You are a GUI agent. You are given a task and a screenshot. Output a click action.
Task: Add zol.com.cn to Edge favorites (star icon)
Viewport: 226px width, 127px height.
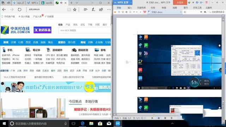coord(75,10)
